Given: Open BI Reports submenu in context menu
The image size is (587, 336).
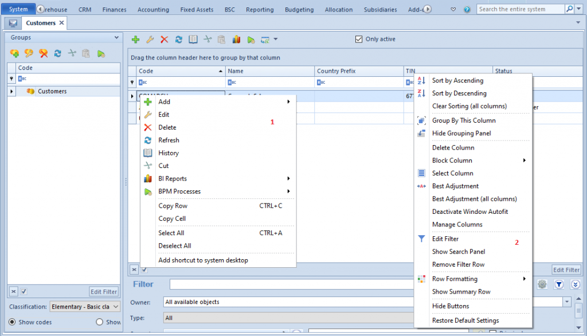Looking at the screenshot, I should click(288, 178).
